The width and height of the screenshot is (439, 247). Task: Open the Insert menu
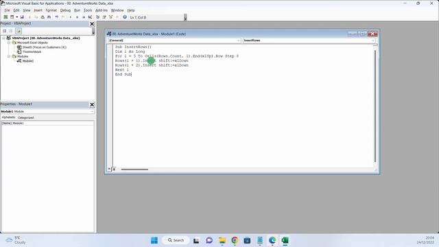click(x=38, y=10)
